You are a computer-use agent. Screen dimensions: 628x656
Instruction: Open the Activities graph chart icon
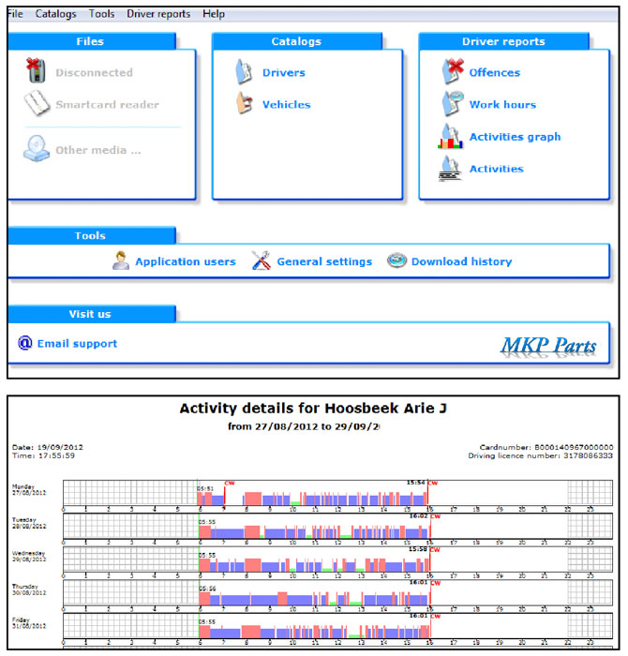point(450,137)
